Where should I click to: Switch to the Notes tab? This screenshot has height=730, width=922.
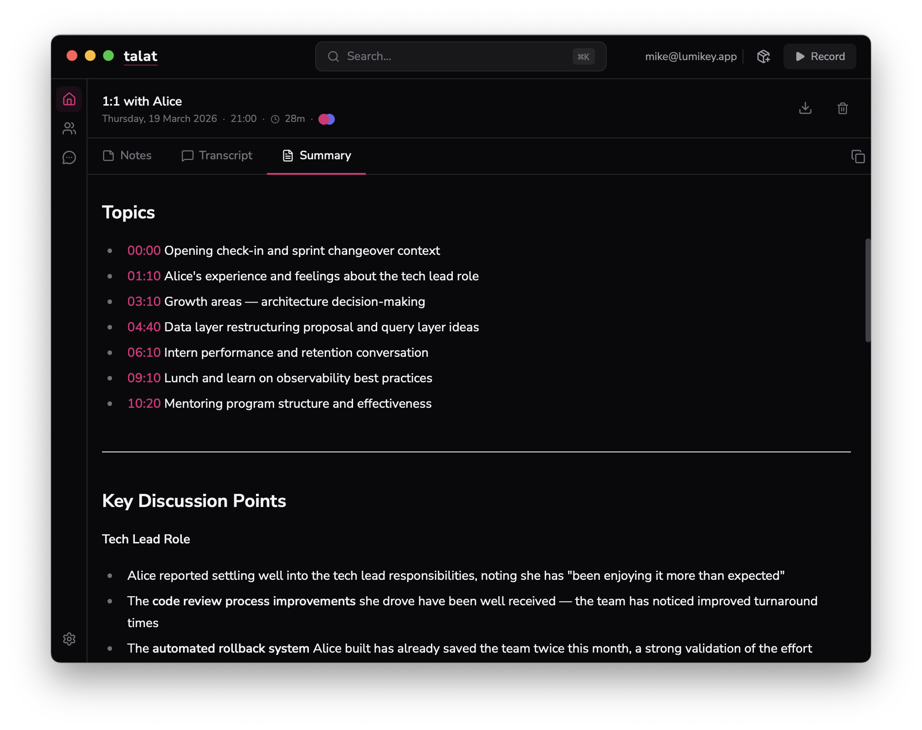pyautogui.click(x=135, y=155)
